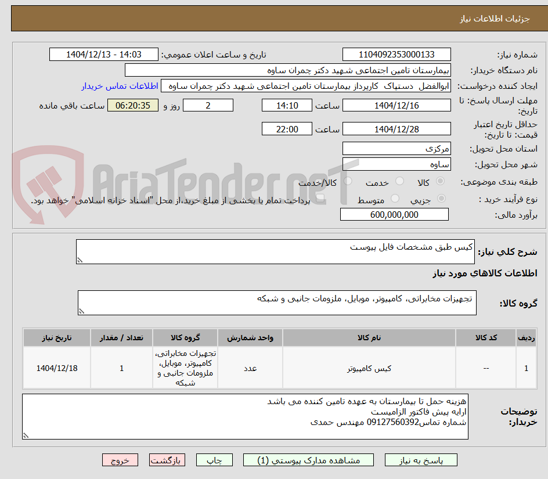The image size is (548, 479).
Task: Click resize handle of buyer notes textarea
Action: pos(26,435)
